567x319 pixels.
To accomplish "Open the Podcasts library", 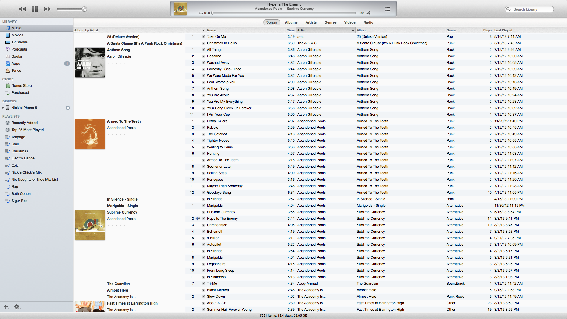I will (x=19, y=49).
